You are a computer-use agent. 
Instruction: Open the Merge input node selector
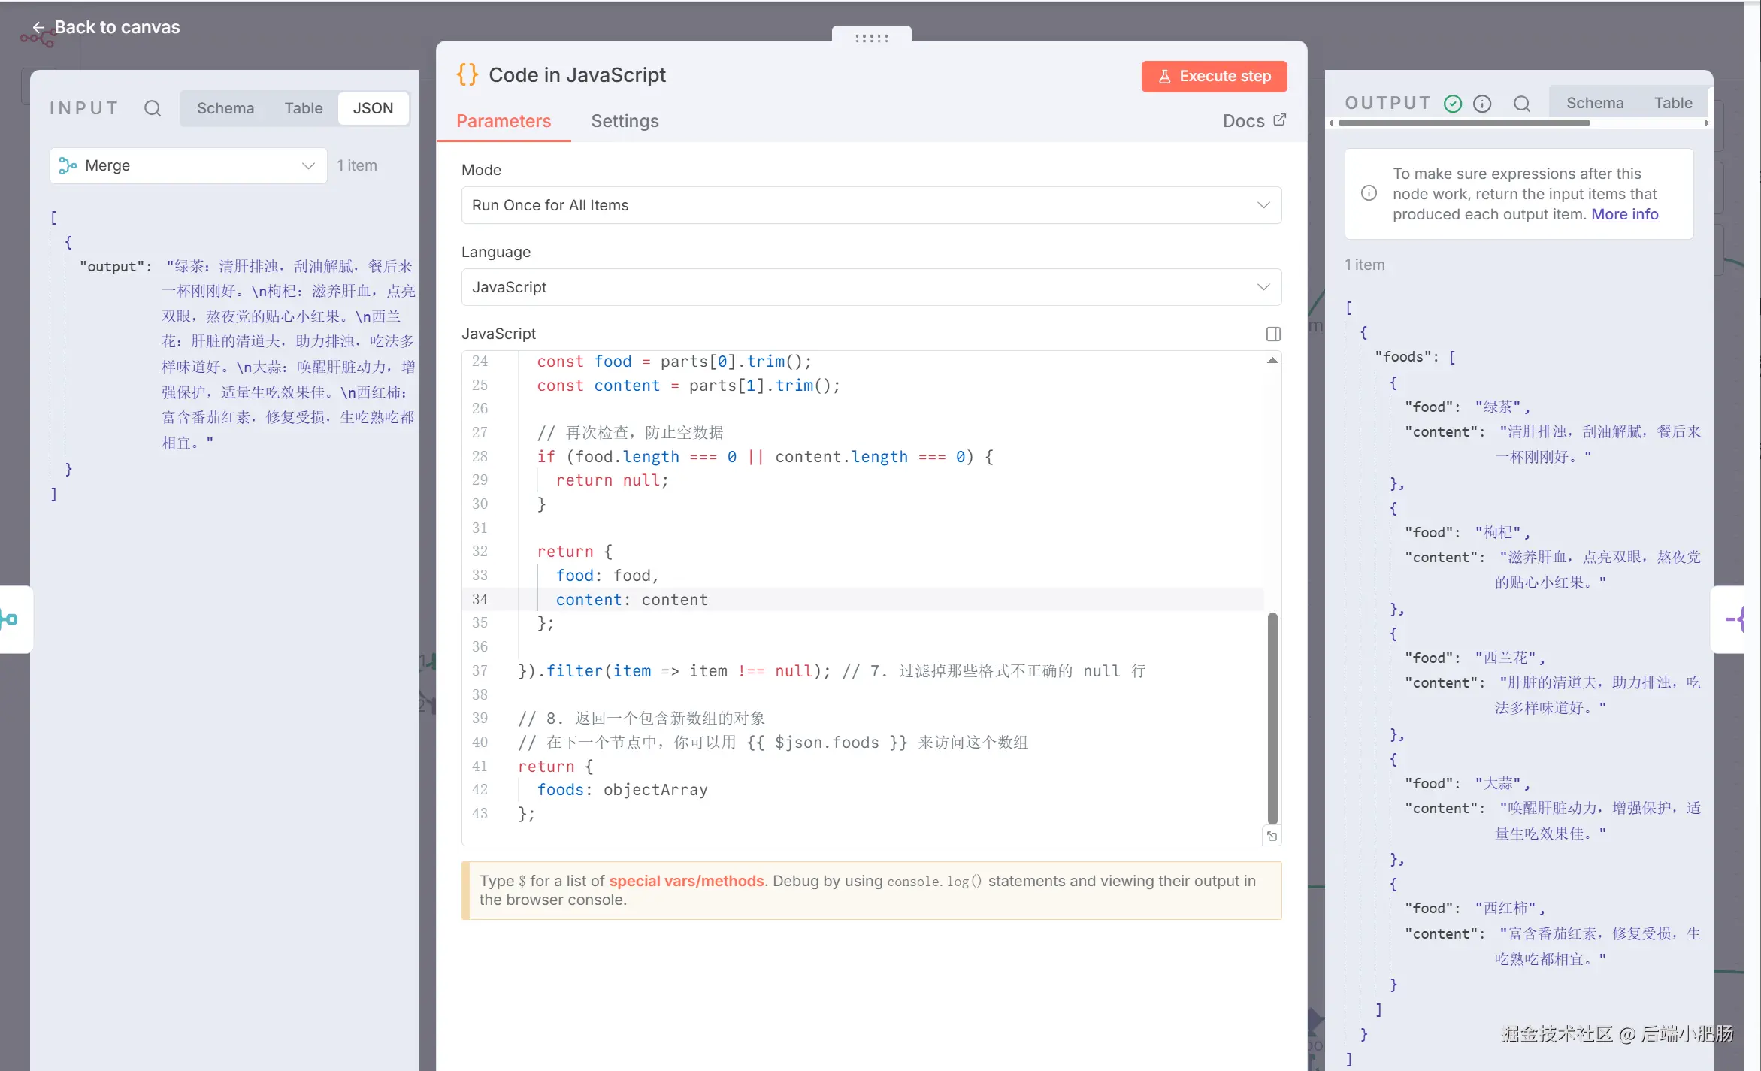[188, 165]
